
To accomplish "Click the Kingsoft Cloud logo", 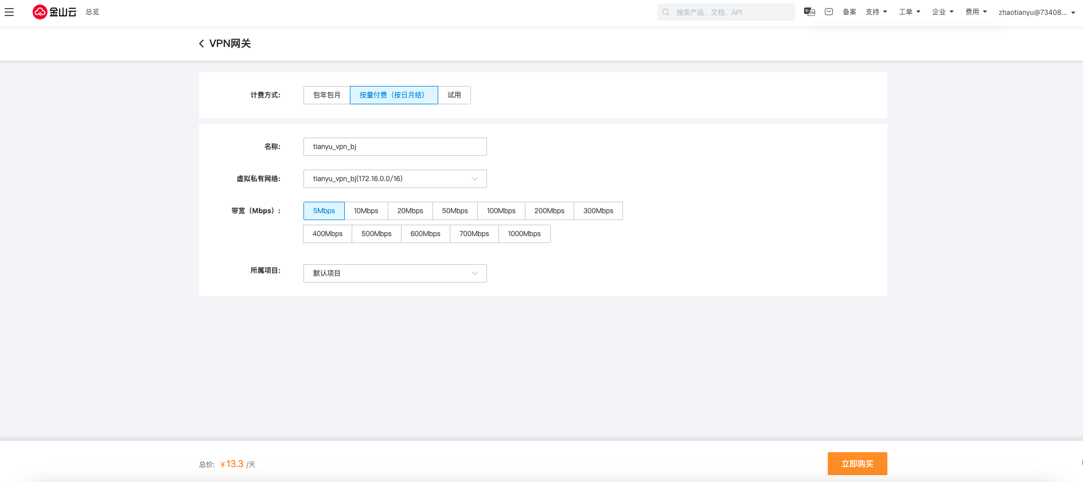I will tap(54, 12).
